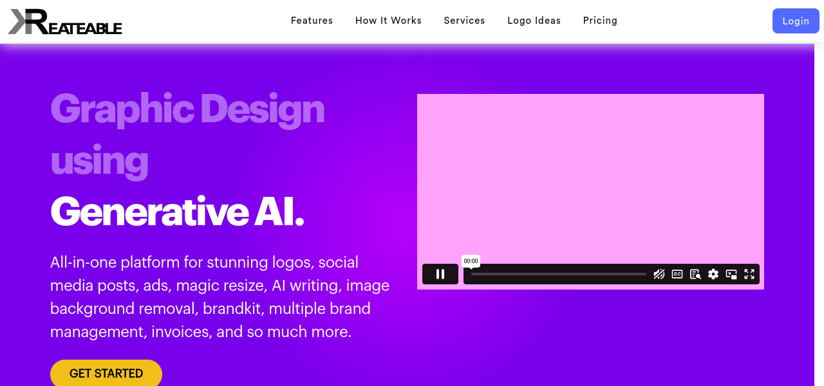Open video settings gear
This screenshot has width=824, height=386.
pyautogui.click(x=713, y=274)
